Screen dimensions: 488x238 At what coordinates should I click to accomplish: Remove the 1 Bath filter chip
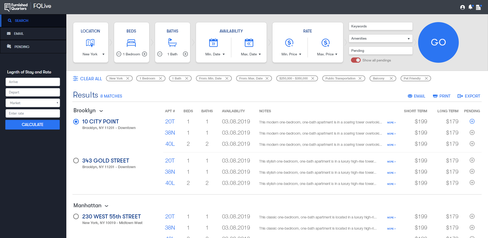click(x=187, y=78)
